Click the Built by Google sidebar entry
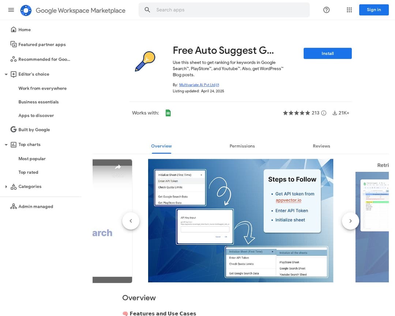Screen dimensions: 395x316 point(34,129)
